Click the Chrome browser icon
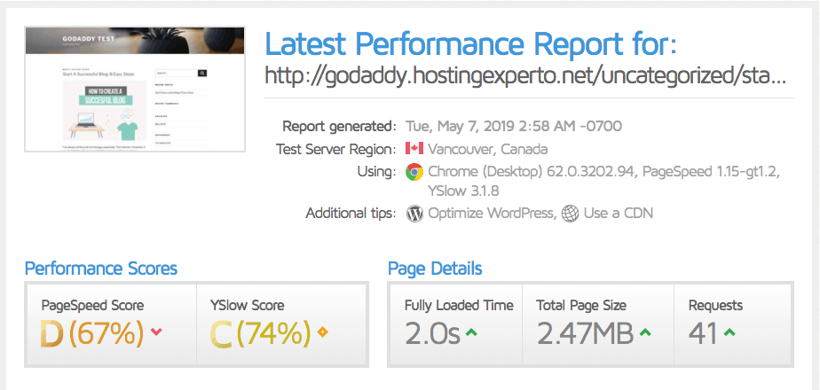 [x=414, y=172]
